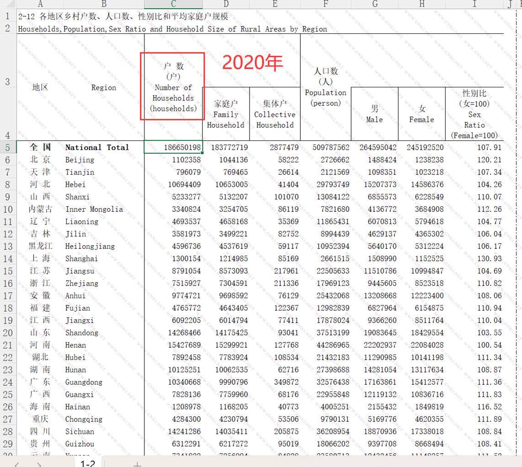Select row header 14
Viewport: 522px width, 467px height.
(8, 258)
